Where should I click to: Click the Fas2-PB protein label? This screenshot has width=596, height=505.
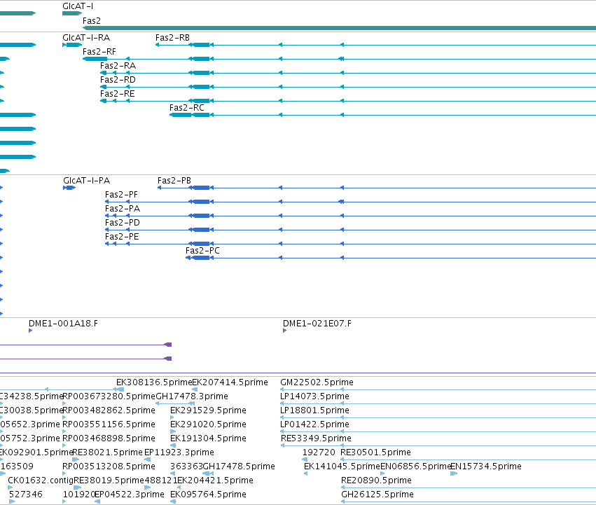pyautogui.click(x=174, y=181)
